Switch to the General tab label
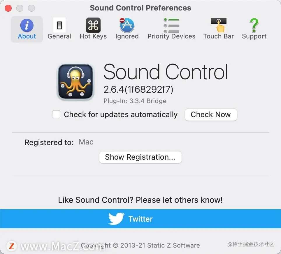The height and width of the screenshot is (254, 281). pos(59,36)
